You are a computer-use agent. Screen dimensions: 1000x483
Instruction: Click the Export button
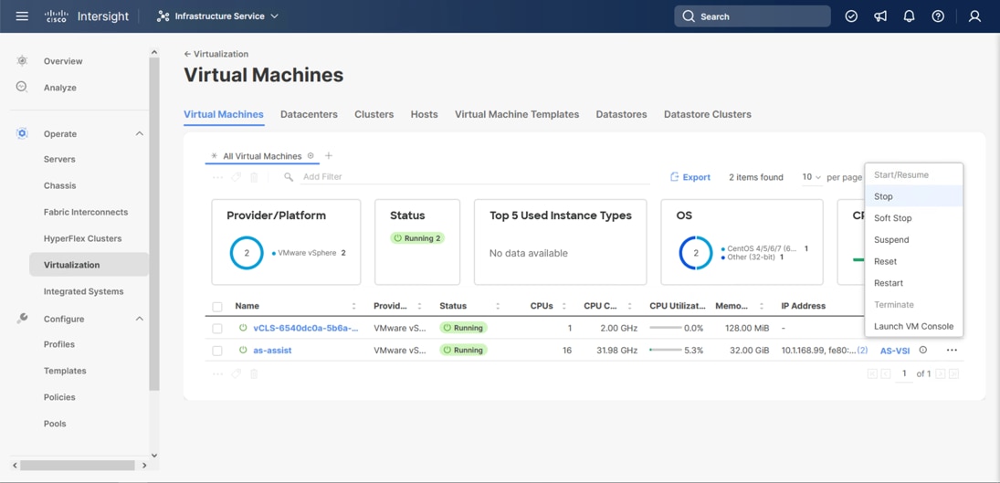[x=689, y=177]
